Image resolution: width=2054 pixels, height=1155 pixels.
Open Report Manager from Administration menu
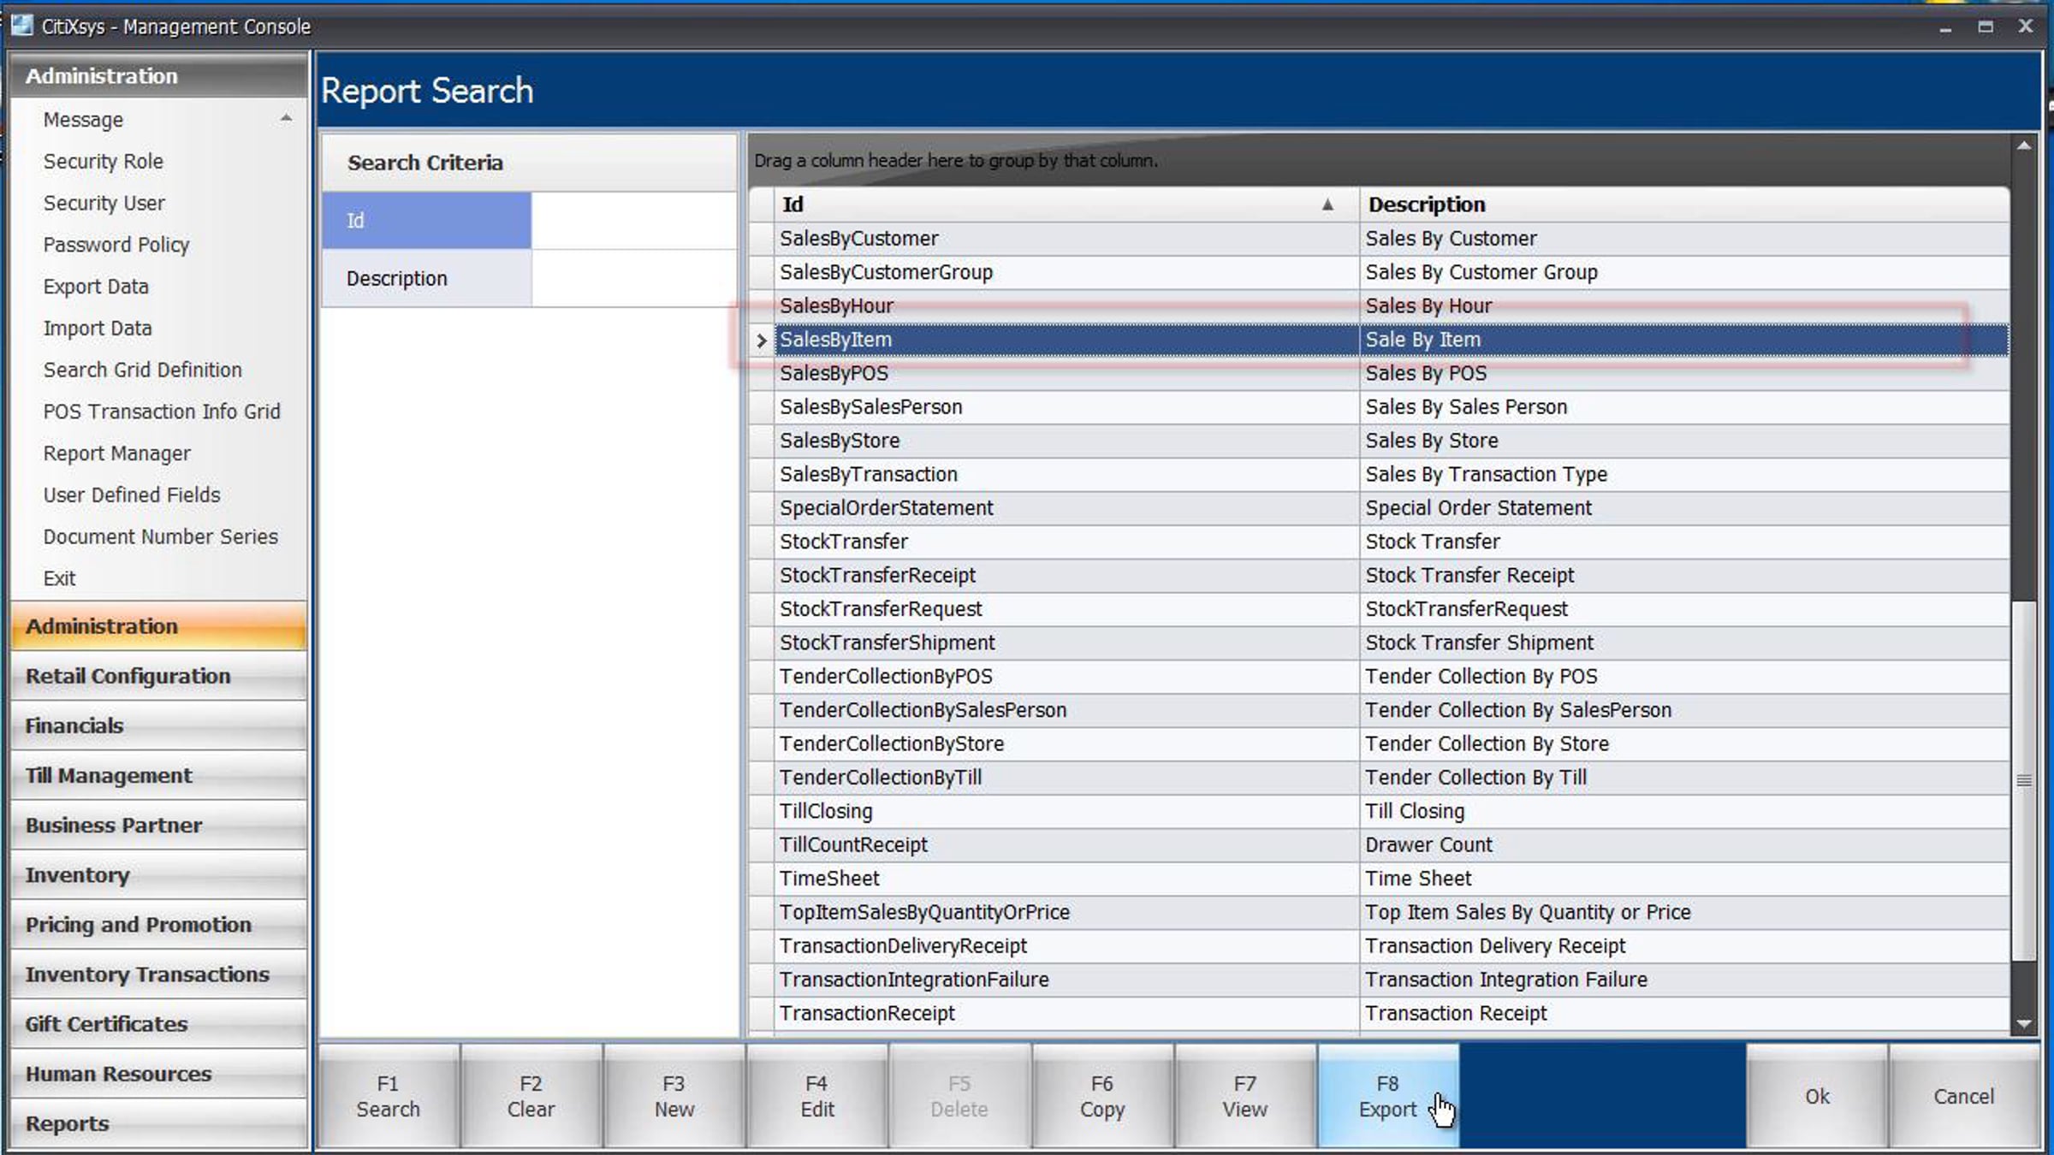click(x=117, y=453)
